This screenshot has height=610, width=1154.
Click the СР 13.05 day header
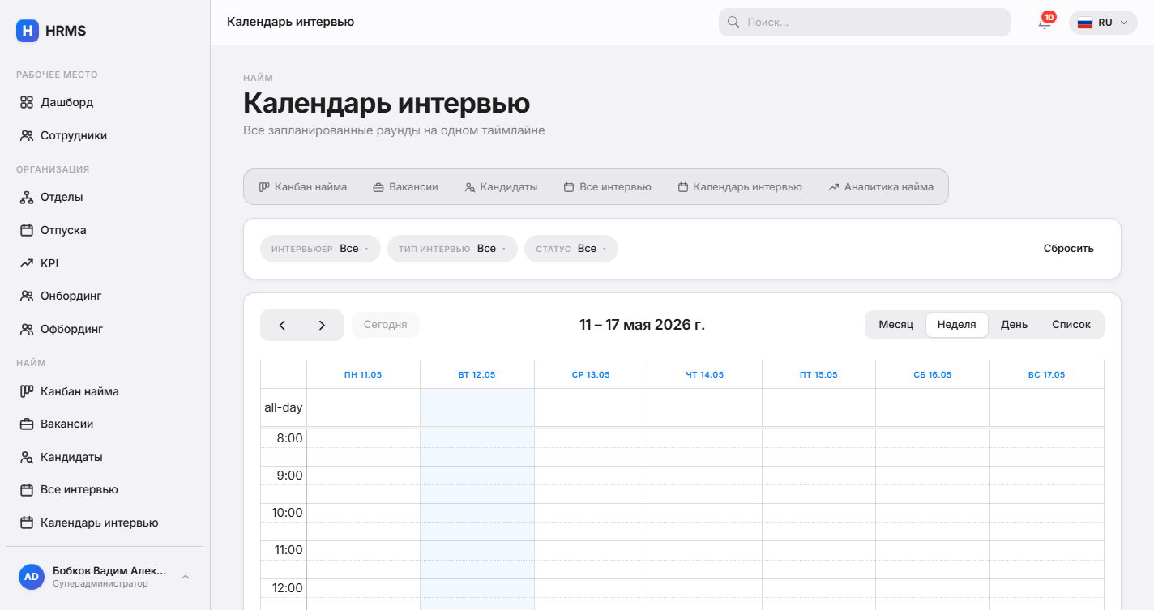591,374
